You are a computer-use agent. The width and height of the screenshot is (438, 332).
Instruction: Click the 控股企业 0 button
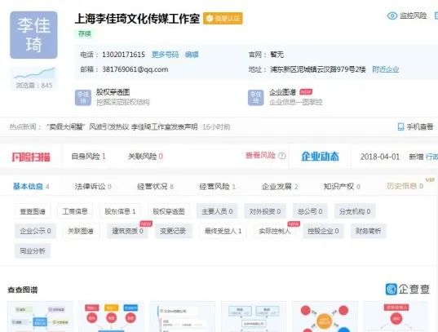coord(323,231)
